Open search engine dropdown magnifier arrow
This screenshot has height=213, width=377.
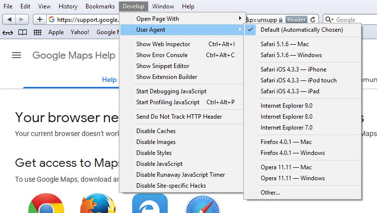coord(329,20)
